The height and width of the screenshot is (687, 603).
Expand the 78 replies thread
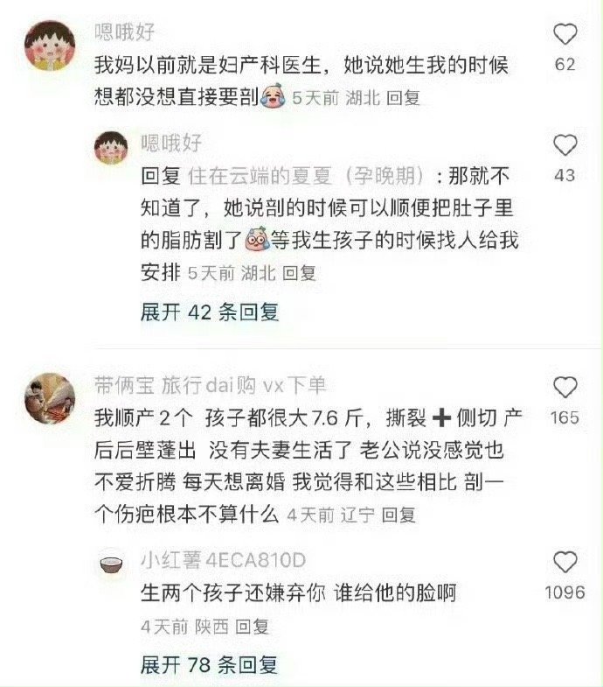coord(209,665)
